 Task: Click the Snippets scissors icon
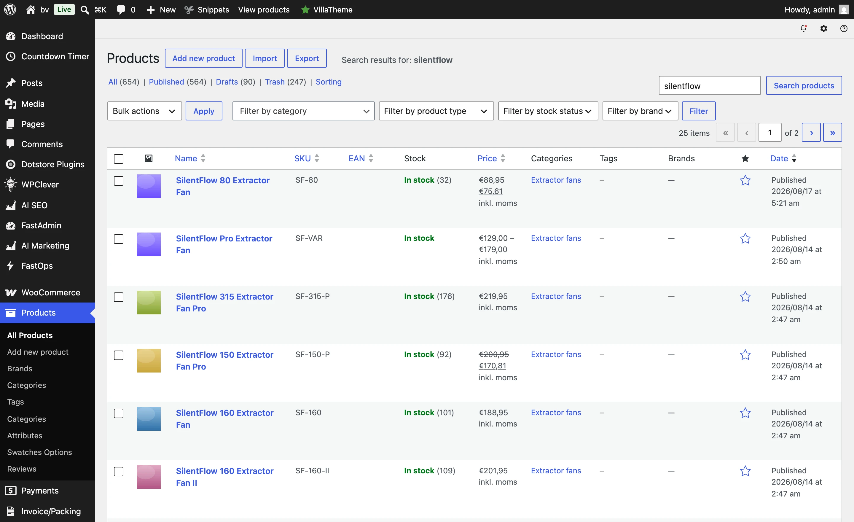189,10
